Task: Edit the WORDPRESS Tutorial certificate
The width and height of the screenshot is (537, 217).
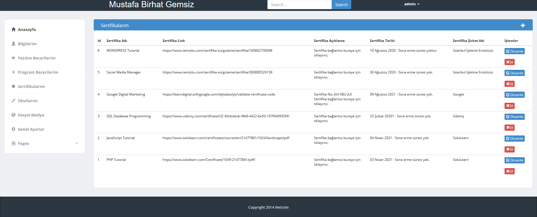Action: click(514, 51)
